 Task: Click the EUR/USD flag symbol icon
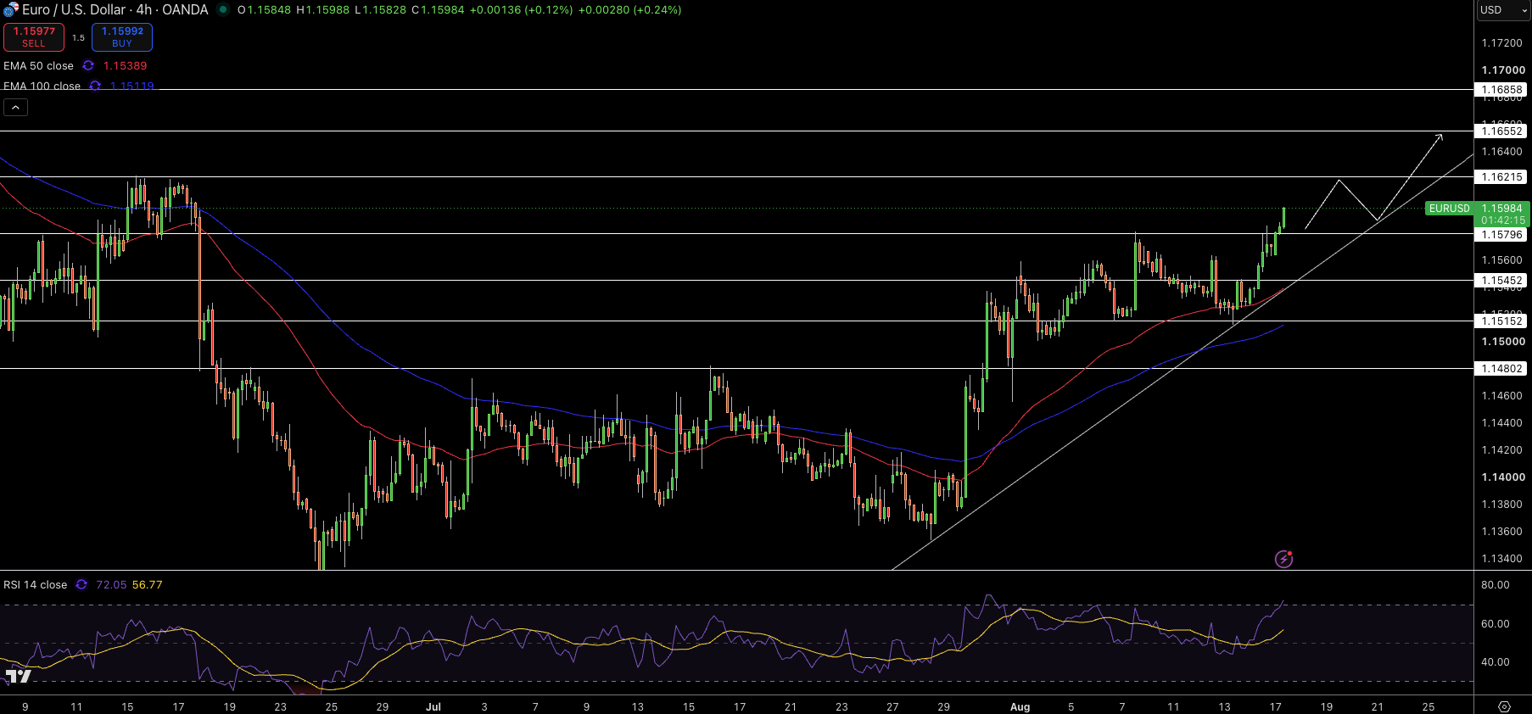(x=10, y=10)
